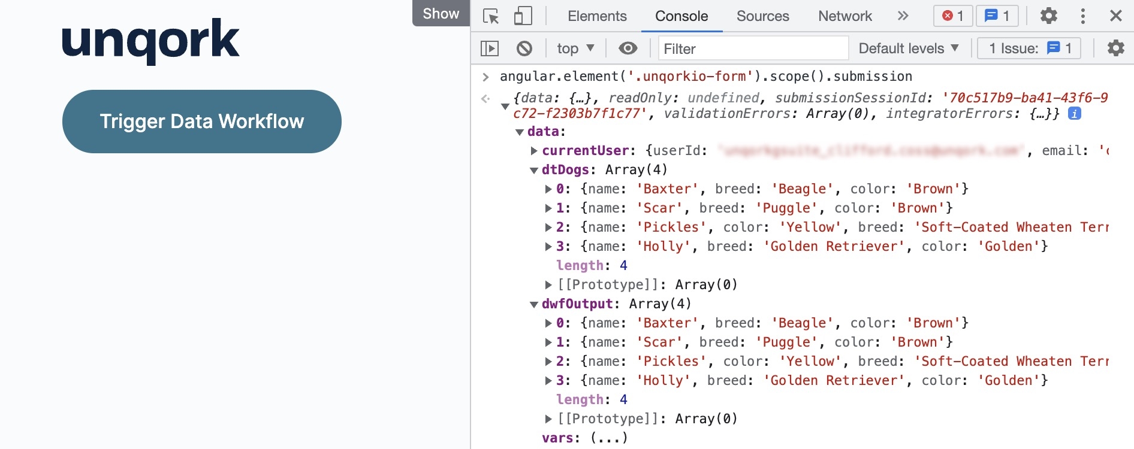The image size is (1134, 449).
Task: Open the DevTools three-dot menu
Action: tap(1082, 16)
